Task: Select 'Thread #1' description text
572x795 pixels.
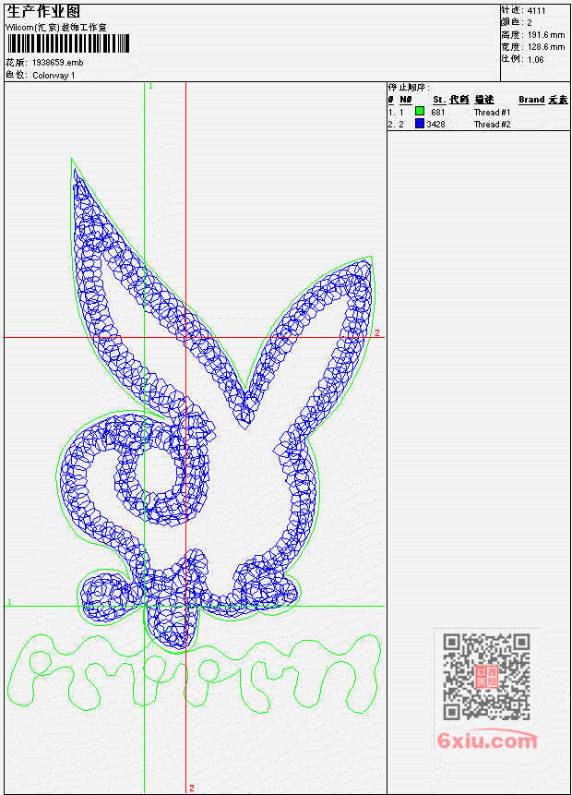Action: coord(492,113)
